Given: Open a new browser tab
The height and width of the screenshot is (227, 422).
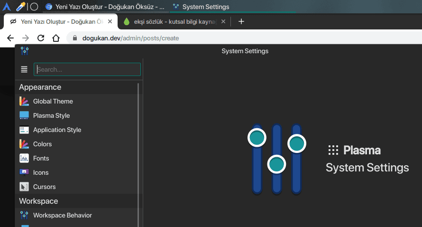Looking at the screenshot, I should pos(241,21).
